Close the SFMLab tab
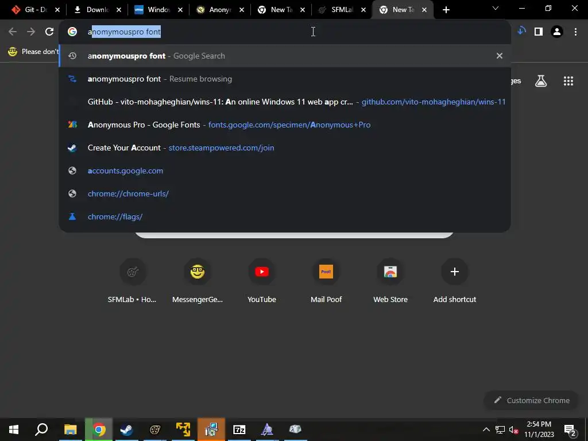588x441 pixels. tap(363, 10)
